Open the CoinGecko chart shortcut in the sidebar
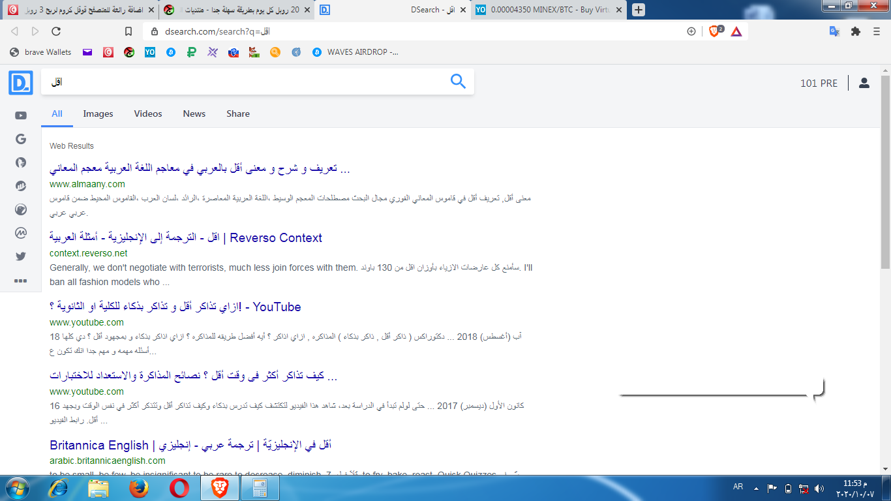The width and height of the screenshot is (891, 501). coord(21,186)
